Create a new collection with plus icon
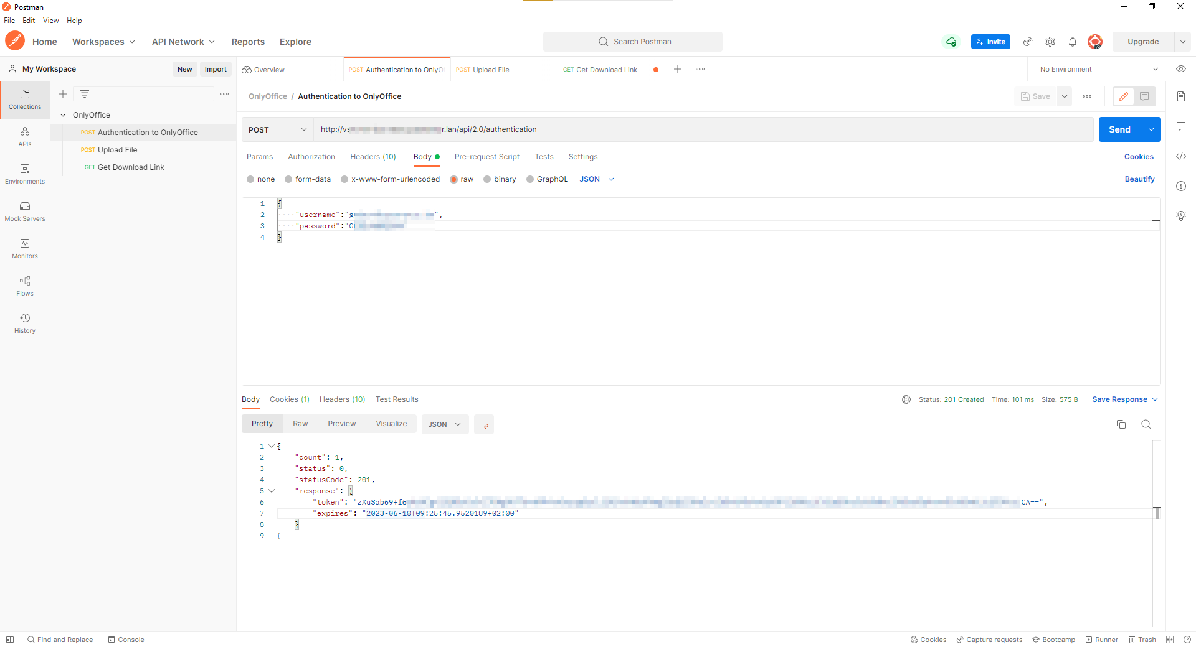 (x=63, y=94)
